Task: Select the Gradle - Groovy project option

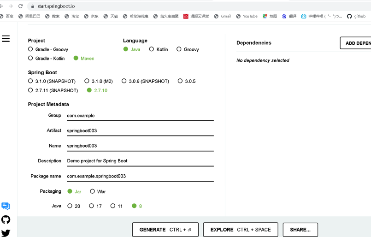Action: (30, 49)
